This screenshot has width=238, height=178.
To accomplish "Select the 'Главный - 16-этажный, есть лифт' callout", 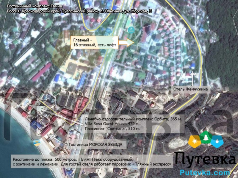I will click(x=94, y=43).
